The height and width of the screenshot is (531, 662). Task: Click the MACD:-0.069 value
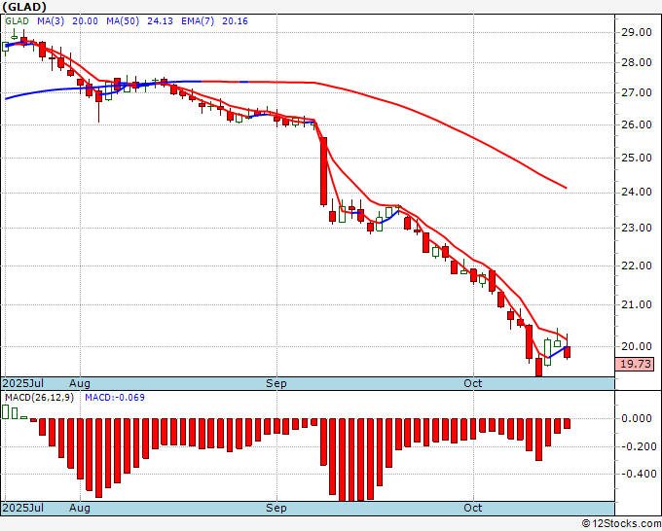click(115, 398)
